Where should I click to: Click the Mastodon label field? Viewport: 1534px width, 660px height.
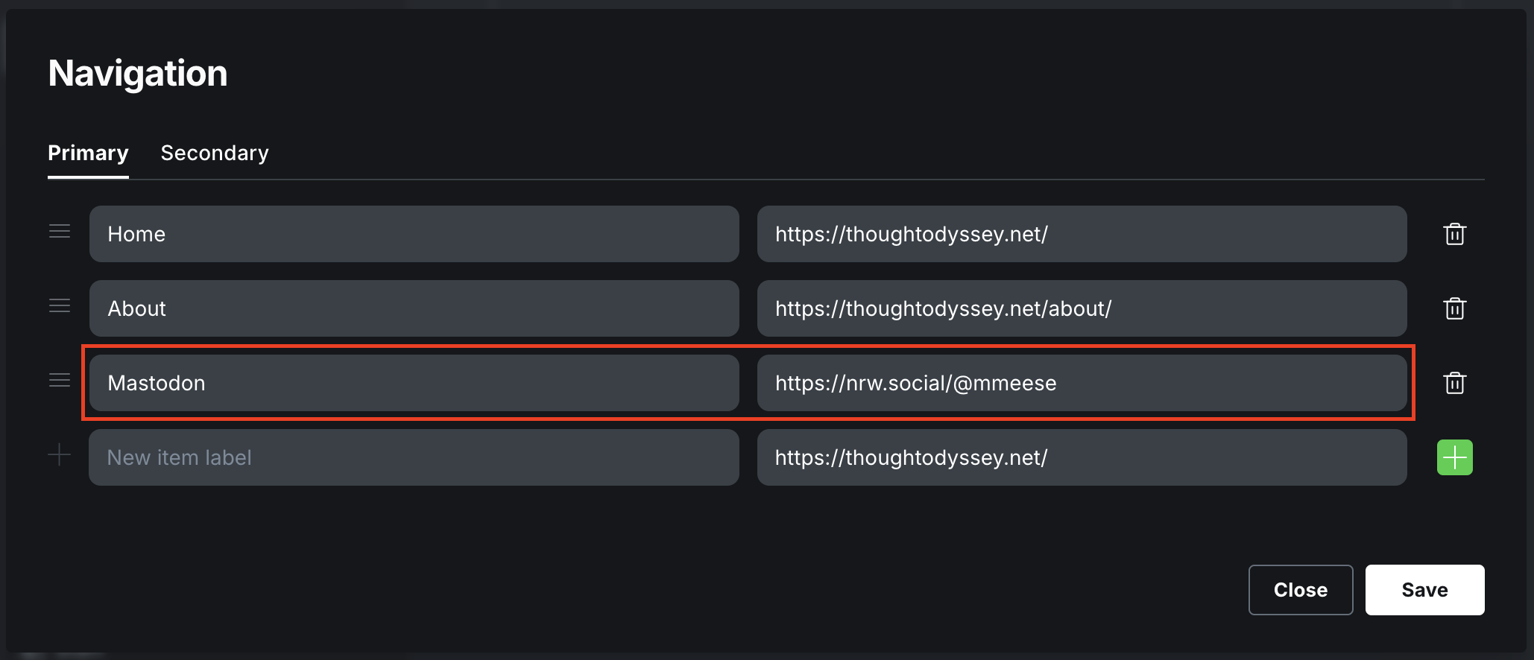coord(414,383)
